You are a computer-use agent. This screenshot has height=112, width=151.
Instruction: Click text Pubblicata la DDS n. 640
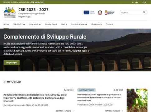tap(95, 105)
